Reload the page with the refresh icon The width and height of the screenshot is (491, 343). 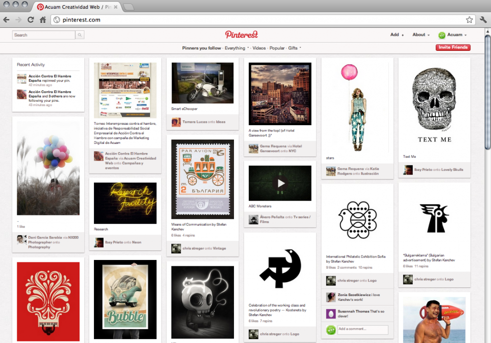tap(31, 20)
